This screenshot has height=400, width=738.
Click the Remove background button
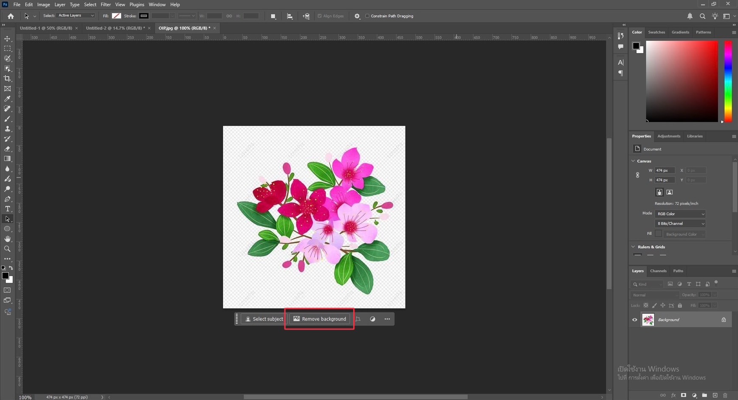[x=320, y=319]
